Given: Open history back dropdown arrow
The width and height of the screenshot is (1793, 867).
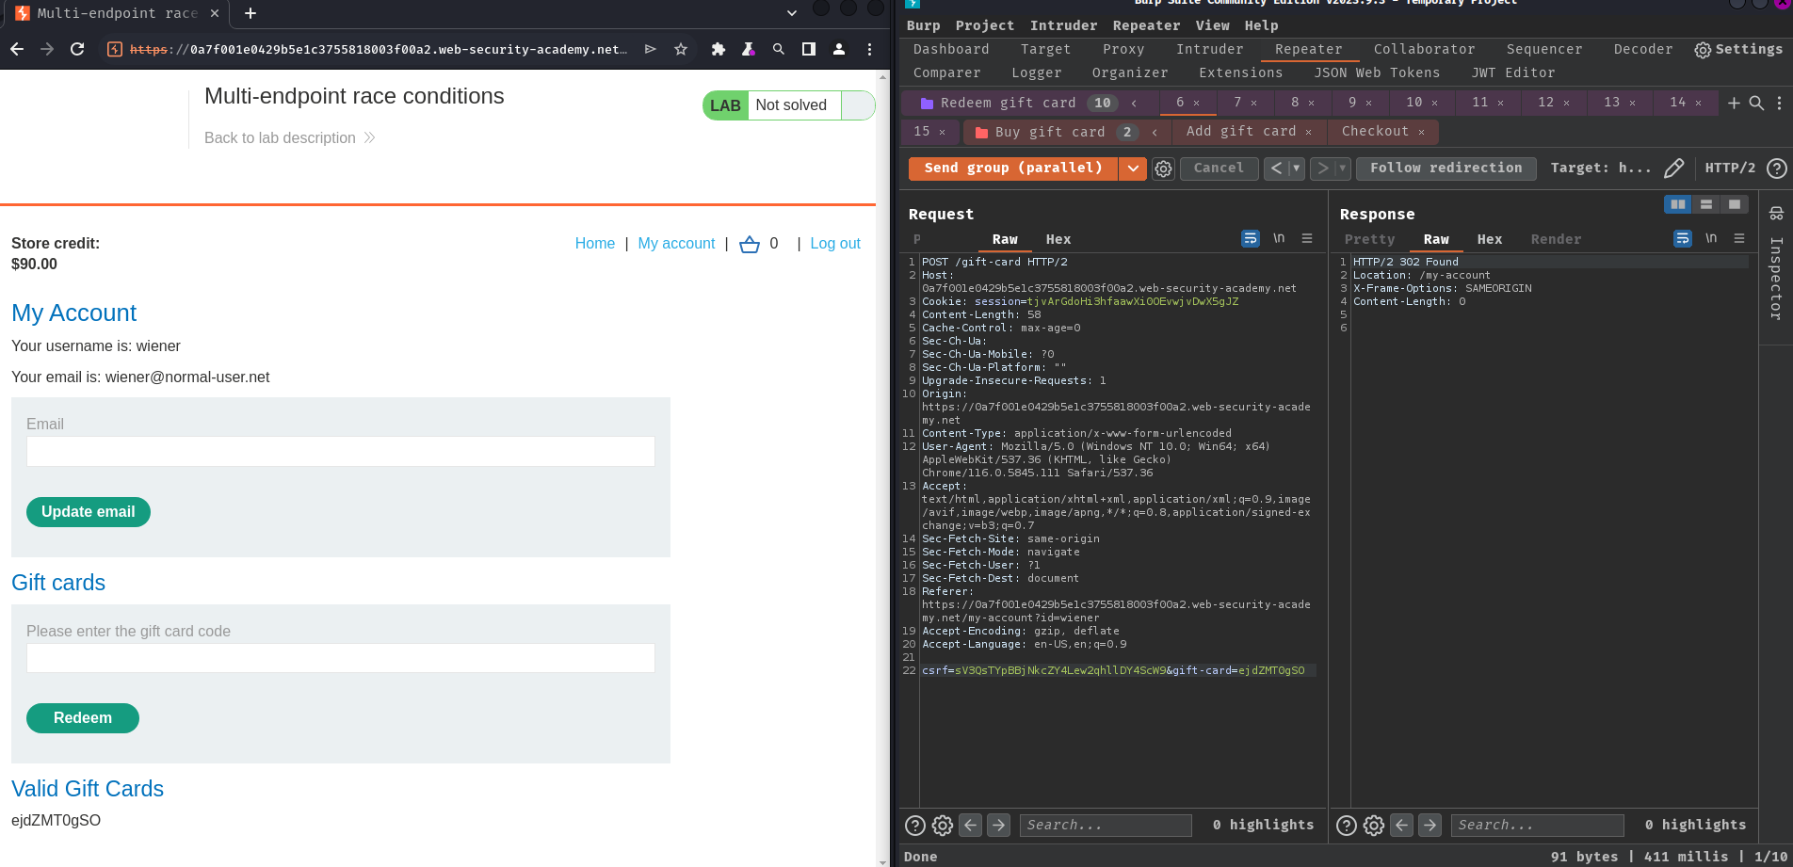Looking at the screenshot, I should tap(1297, 169).
